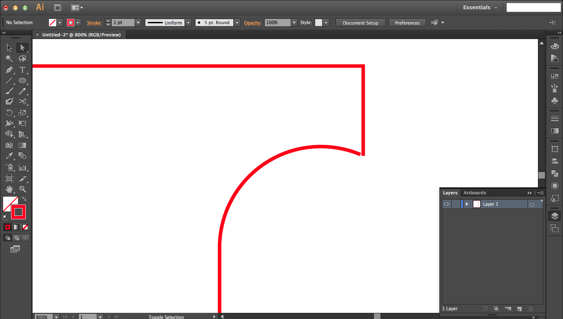Toggle lock column for Layer 1

456,204
